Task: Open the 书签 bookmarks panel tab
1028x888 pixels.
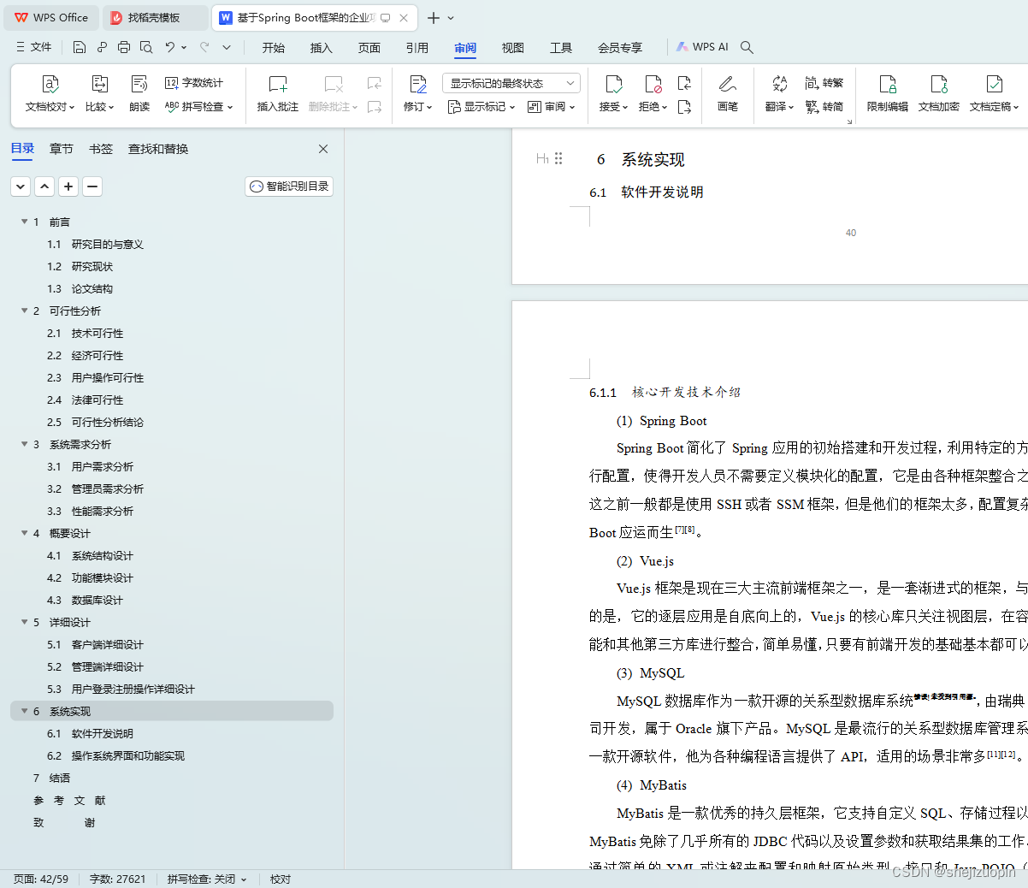Action: (100, 148)
